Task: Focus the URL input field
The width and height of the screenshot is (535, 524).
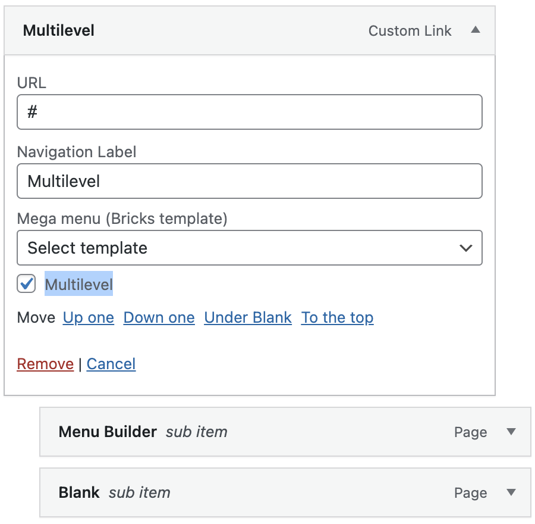Action: pyautogui.click(x=249, y=112)
